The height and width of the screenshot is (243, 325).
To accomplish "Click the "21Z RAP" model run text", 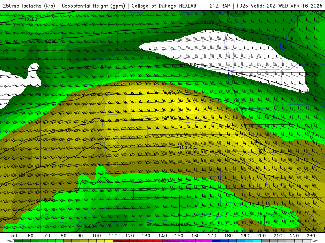I will (220, 6).
